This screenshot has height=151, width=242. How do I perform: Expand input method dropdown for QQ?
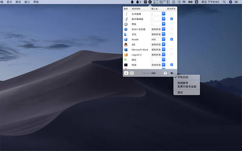[x=164, y=44]
